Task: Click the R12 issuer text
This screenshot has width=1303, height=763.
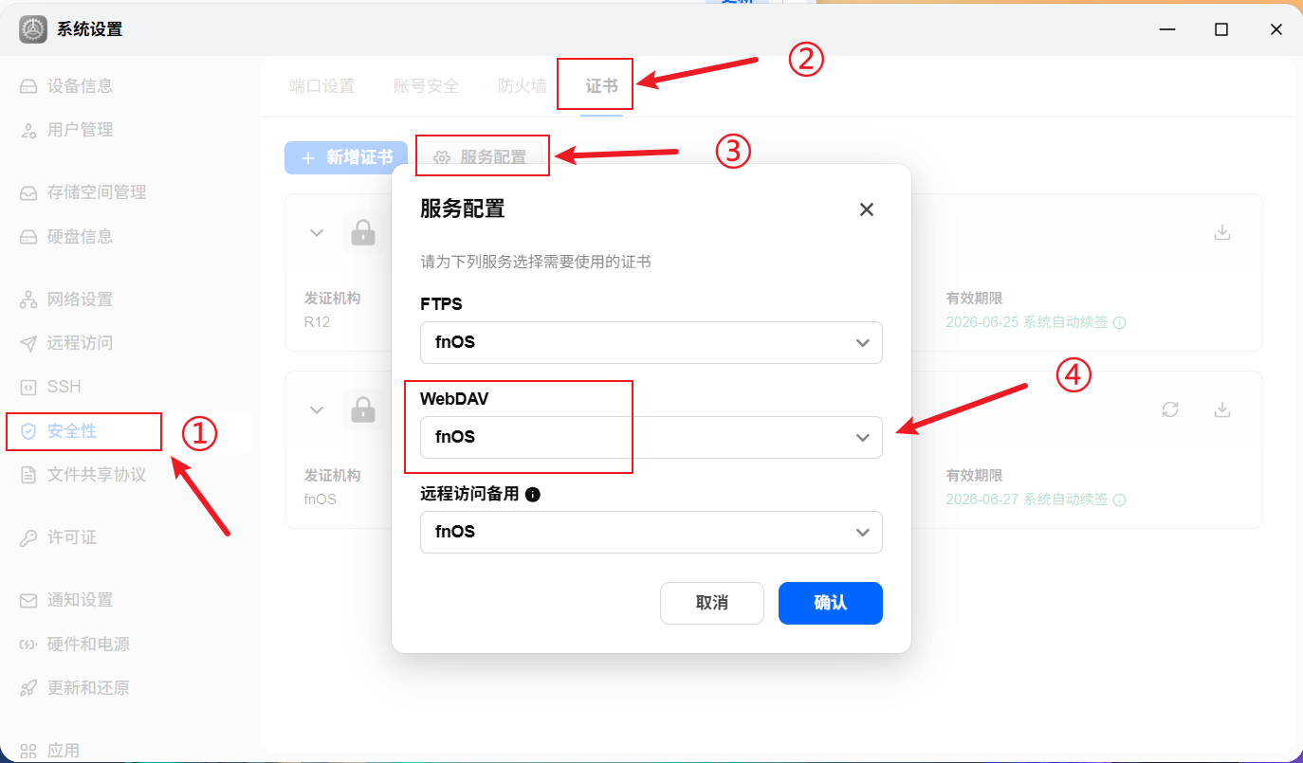Action: click(x=315, y=321)
